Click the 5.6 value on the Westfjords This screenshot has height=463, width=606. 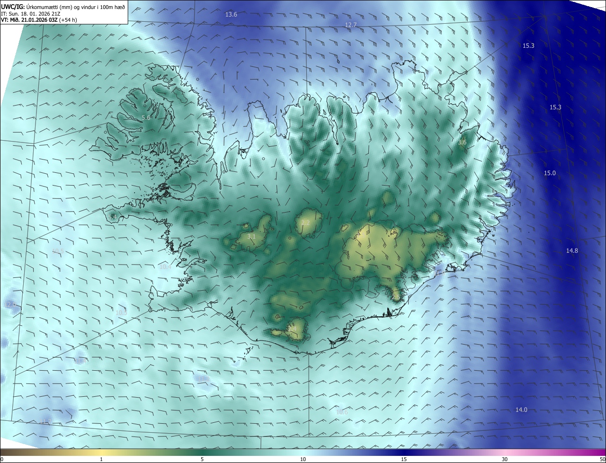click(x=146, y=118)
